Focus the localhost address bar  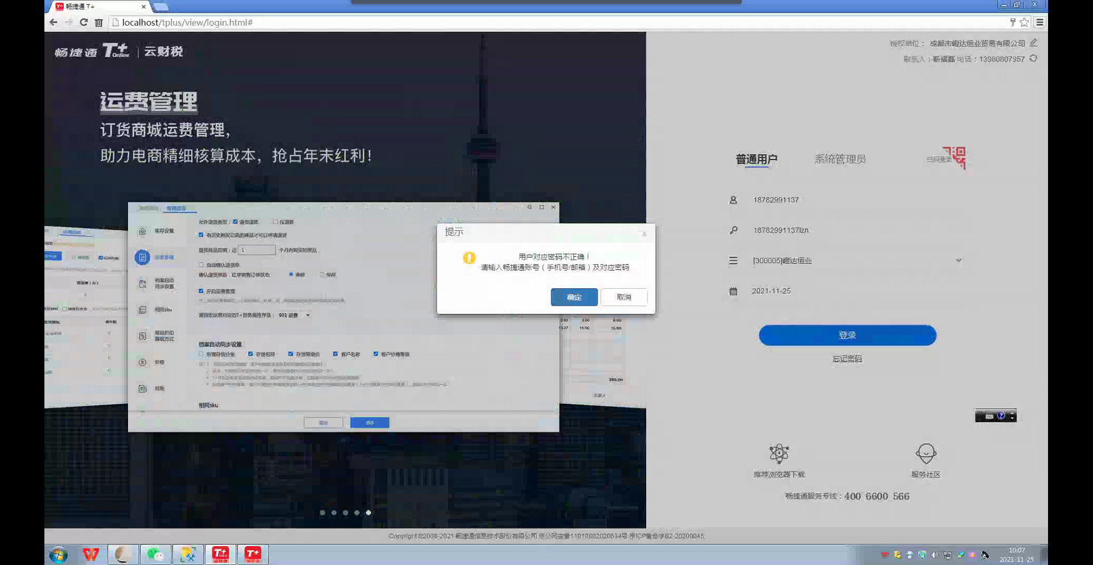[x=558, y=22]
